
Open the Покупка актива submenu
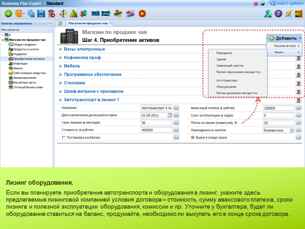coord(284,46)
